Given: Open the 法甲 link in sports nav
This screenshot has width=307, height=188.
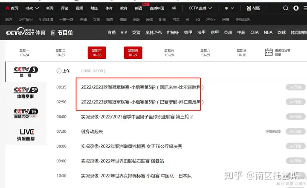Looking at the screenshot, I should click(201, 32).
